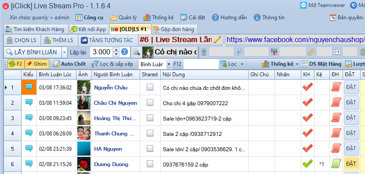Click ĐẶT button for Thanh Chung
The height and width of the screenshot is (174, 365).
(x=351, y=133)
